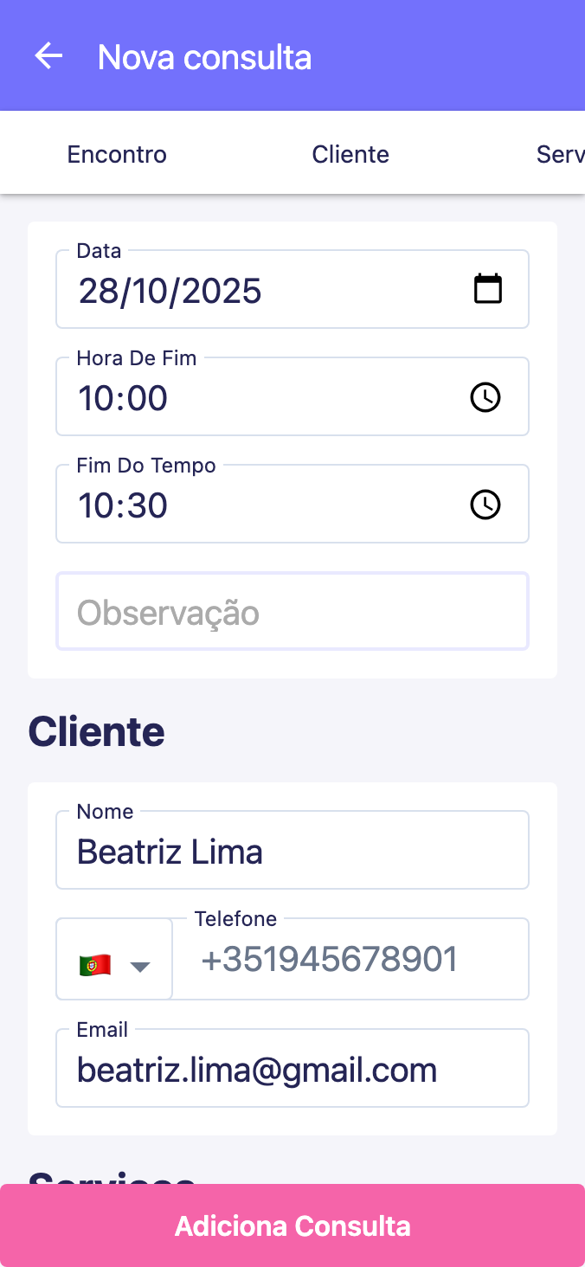The height and width of the screenshot is (1267, 585).
Task: Click the Email field
Action: coord(292,1070)
